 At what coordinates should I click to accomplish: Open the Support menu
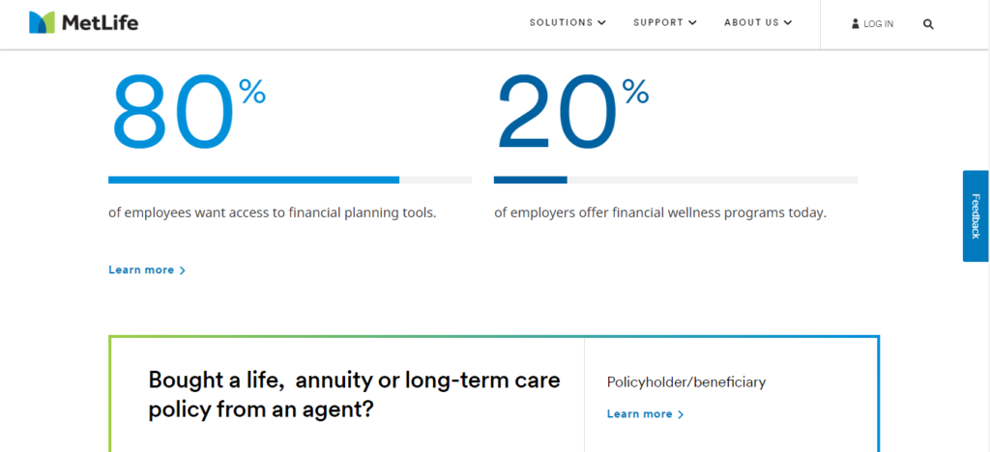[665, 22]
